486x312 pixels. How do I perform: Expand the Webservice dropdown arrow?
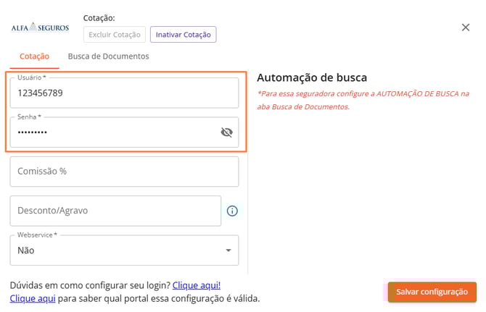pyautogui.click(x=228, y=250)
